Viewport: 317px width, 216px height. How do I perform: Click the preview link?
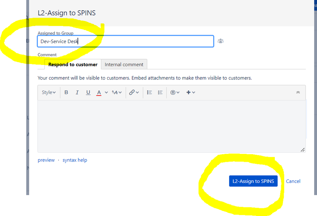pyautogui.click(x=46, y=160)
